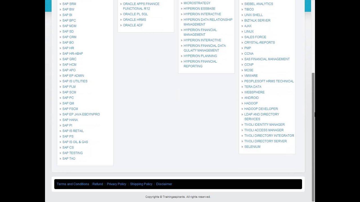Open the HADOOP DEVELOPER link
The width and height of the screenshot is (360, 202).
261,109
